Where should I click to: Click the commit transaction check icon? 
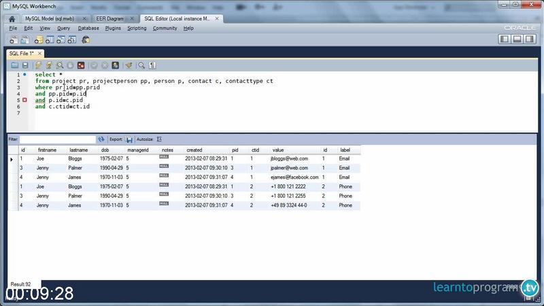coord(94,65)
